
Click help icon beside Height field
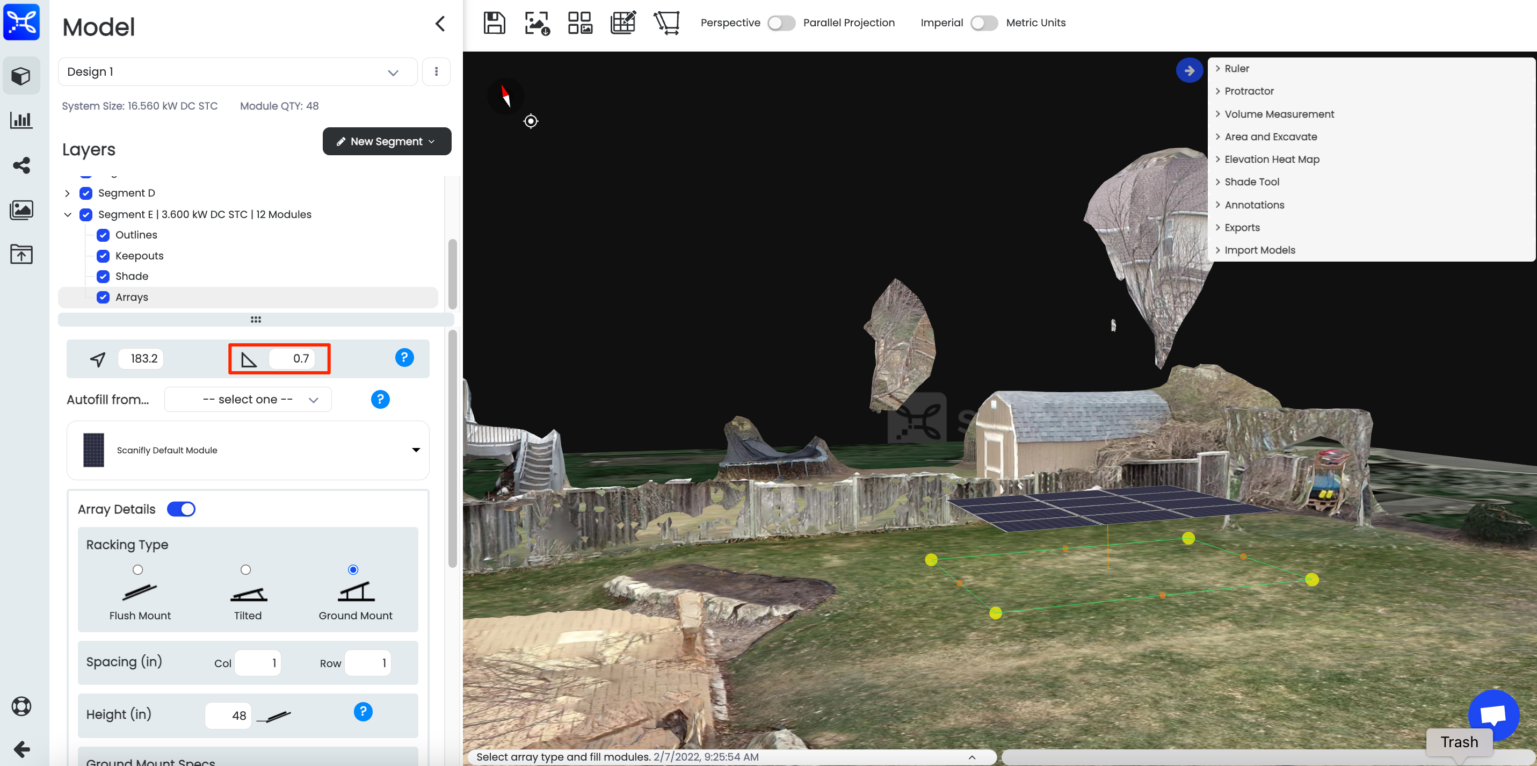363,712
